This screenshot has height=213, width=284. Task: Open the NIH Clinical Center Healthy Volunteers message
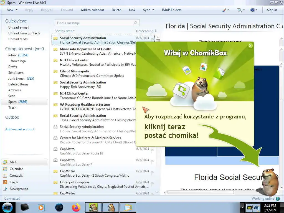click(x=94, y=62)
